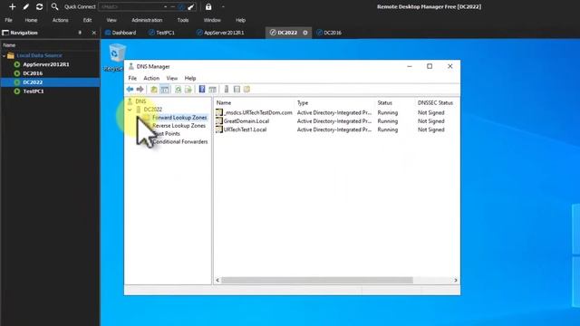Select DC2022 in the Navigation tree
This screenshot has width=580, height=326.
[33, 82]
